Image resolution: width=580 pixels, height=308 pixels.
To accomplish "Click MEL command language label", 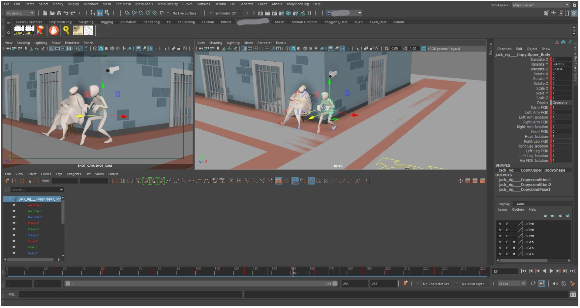I will [x=12, y=294].
